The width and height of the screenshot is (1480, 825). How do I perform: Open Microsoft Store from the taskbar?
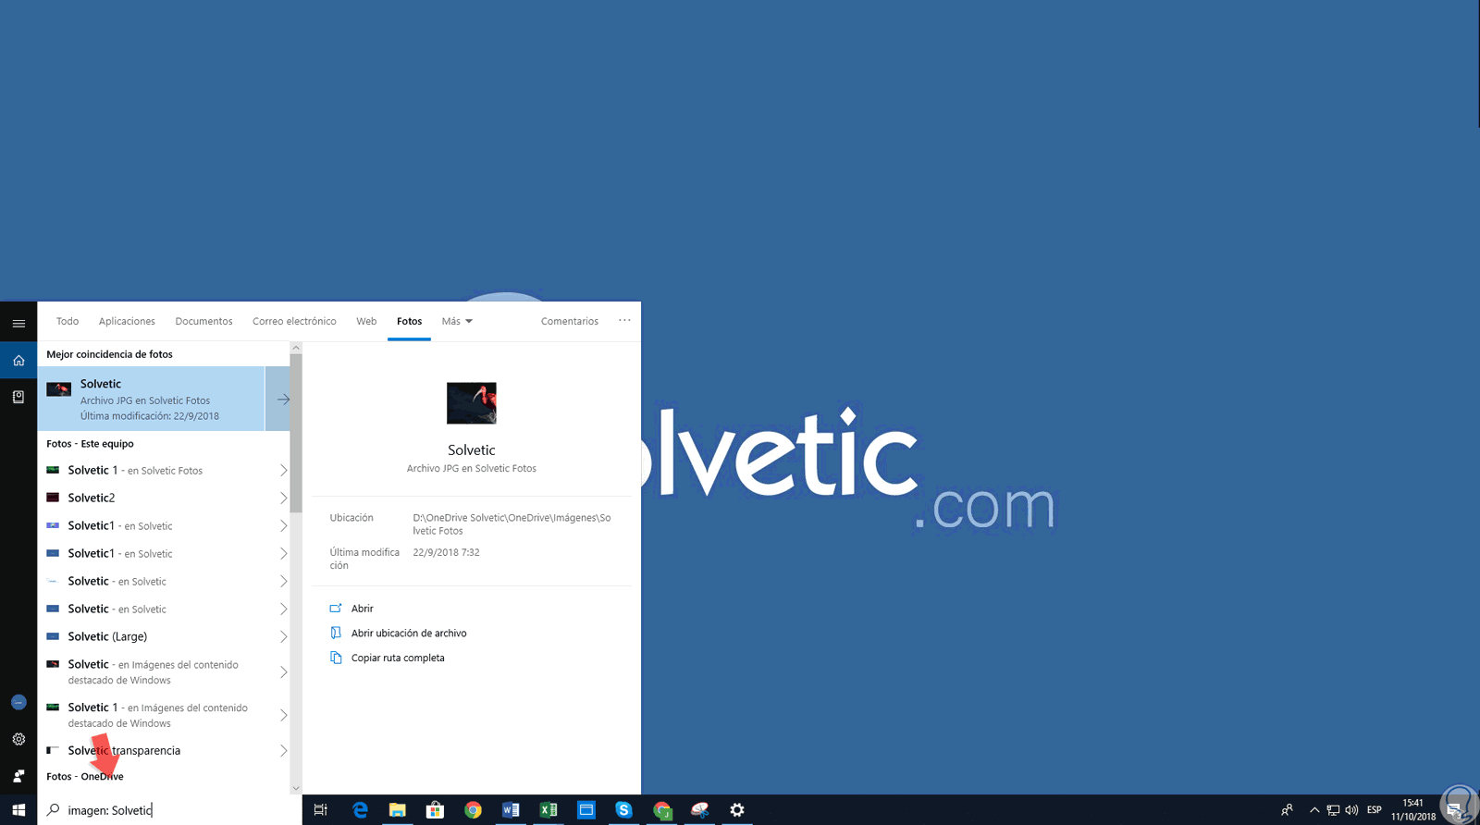click(x=435, y=810)
